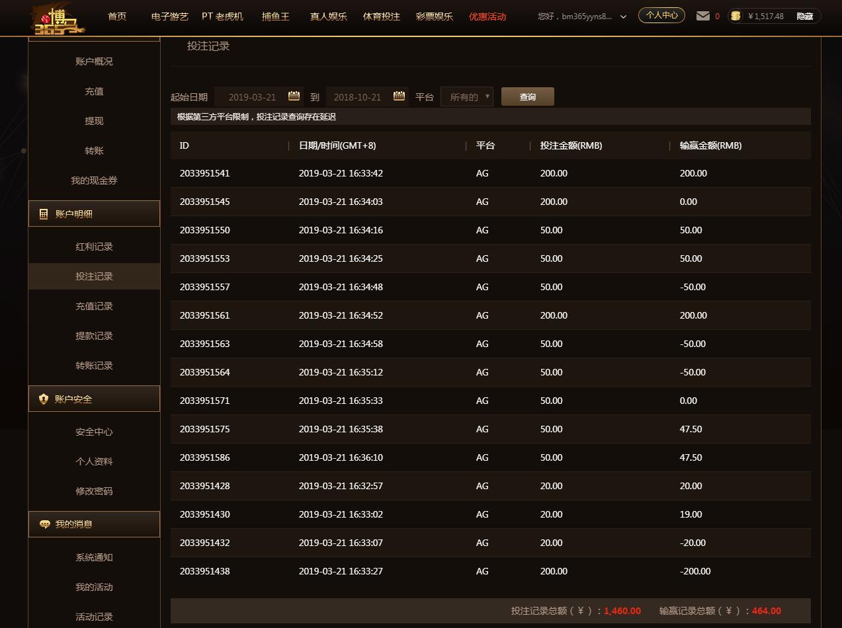Click the gold coin balance icon

(736, 16)
